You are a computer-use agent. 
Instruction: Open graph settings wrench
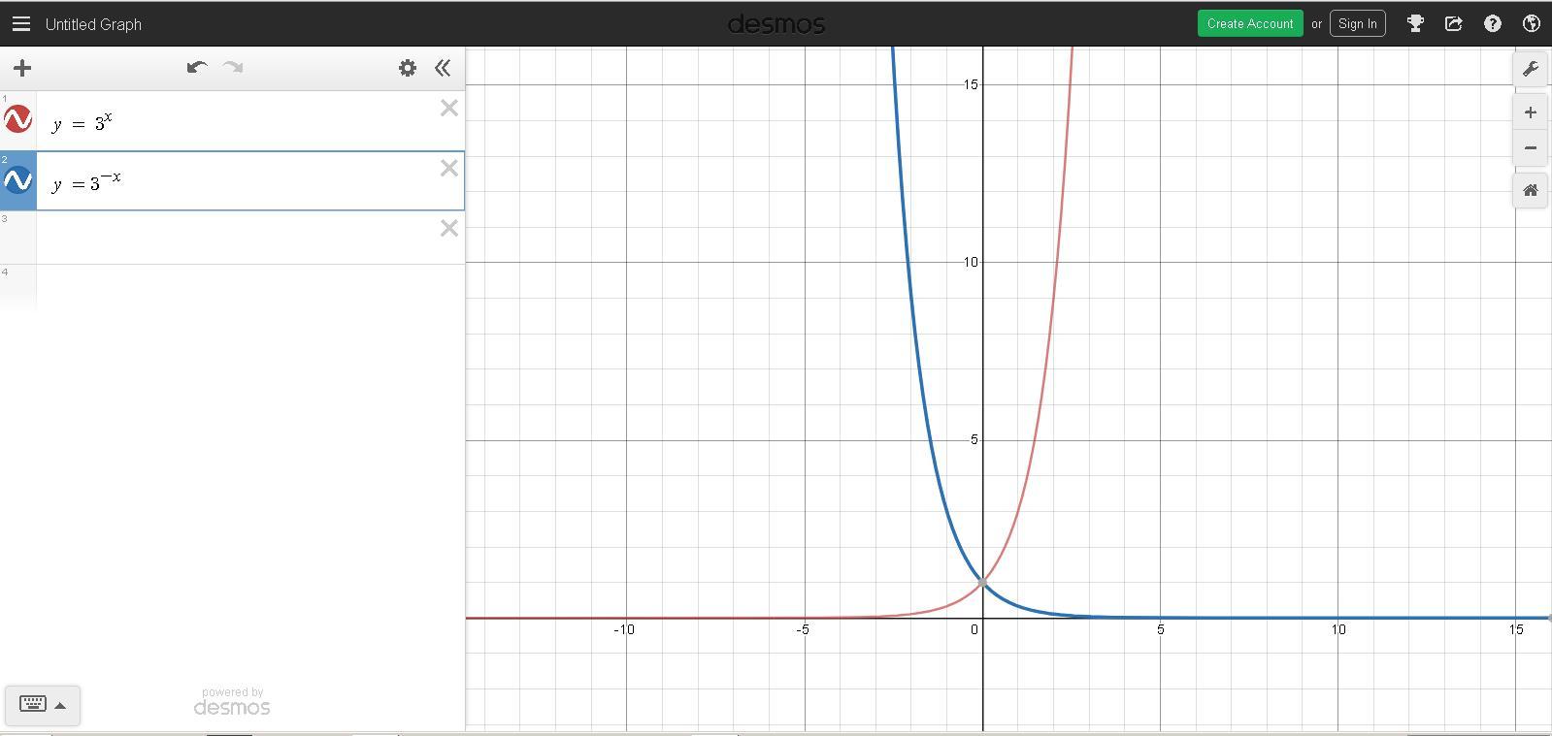1531,69
